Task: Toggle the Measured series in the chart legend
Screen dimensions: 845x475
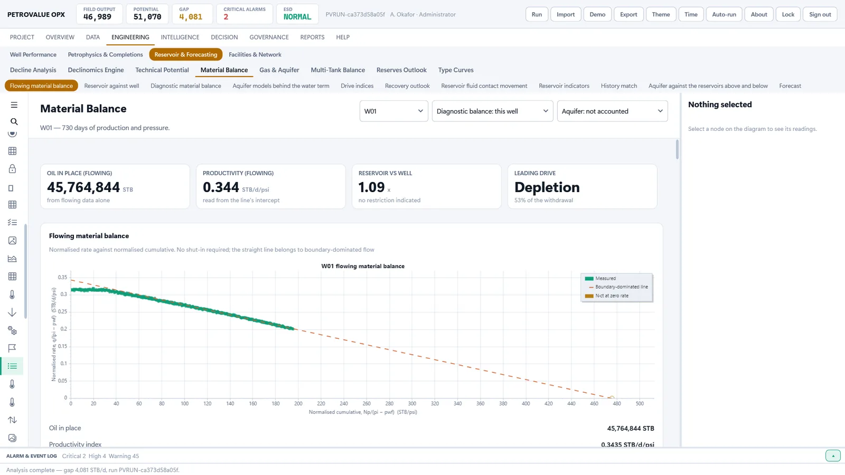Action: pos(600,278)
